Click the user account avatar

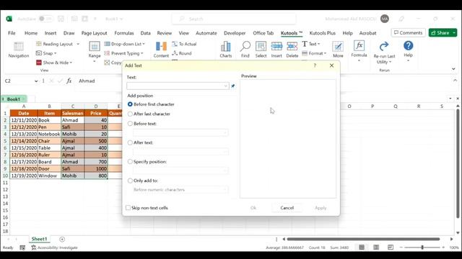tap(385, 19)
